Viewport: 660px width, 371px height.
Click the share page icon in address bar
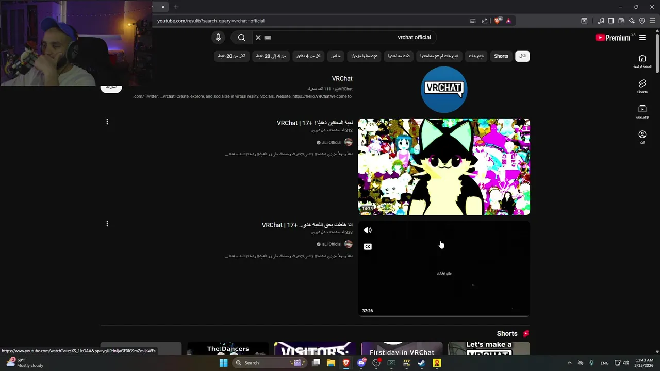pos(485,21)
